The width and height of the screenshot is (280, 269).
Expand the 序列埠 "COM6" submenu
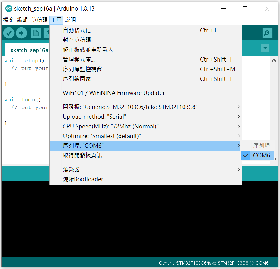click(145, 146)
